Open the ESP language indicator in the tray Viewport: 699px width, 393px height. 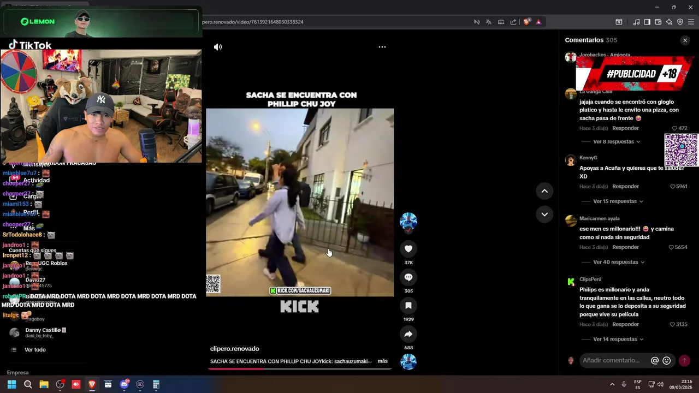coord(638,385)
